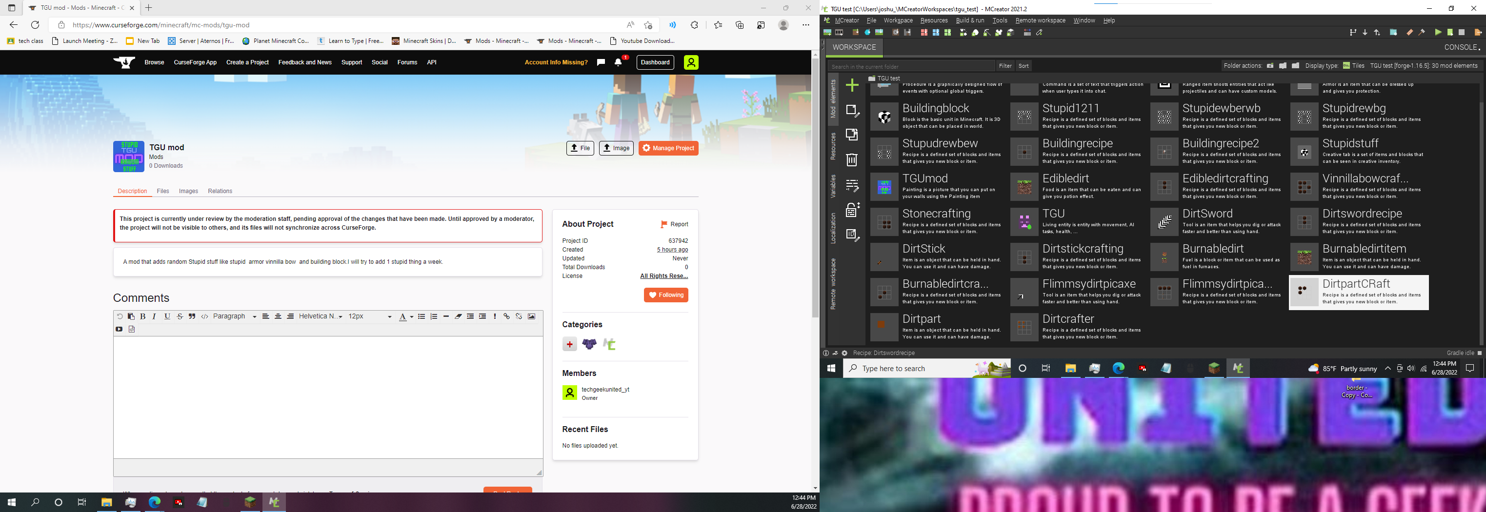Open the techgeekunited_yt member profile link
Viewport: 1486px width, 512px height.
coord(605,390)
